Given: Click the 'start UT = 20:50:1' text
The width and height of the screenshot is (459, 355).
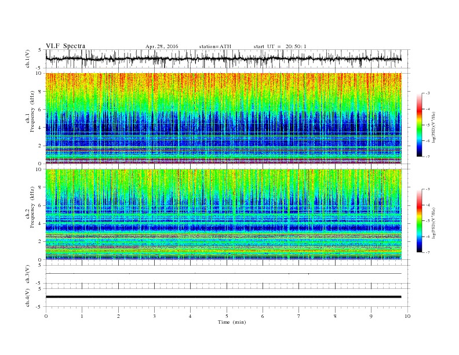Looking at the screenshot, I should coord(280,46).
